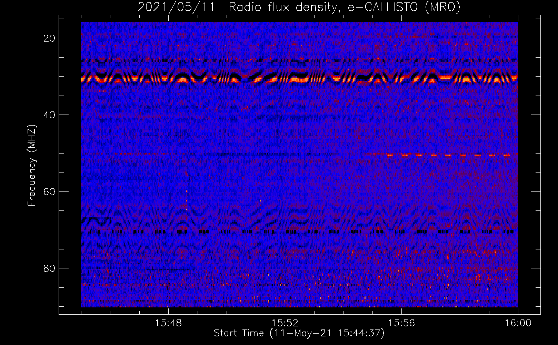Click the y-axis tick label '40'

coord(49,115)
